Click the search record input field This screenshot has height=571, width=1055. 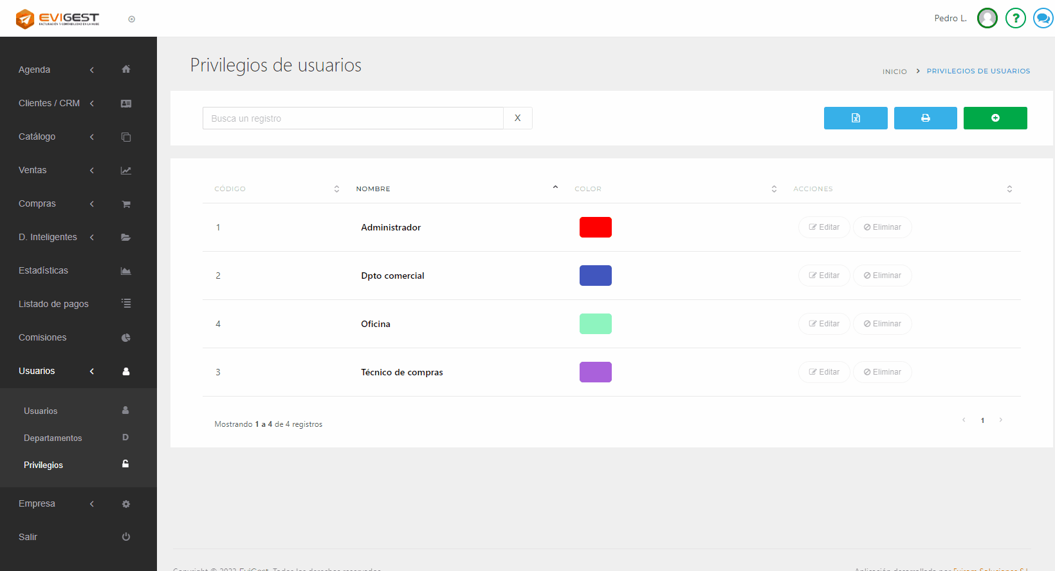(353, 118)
